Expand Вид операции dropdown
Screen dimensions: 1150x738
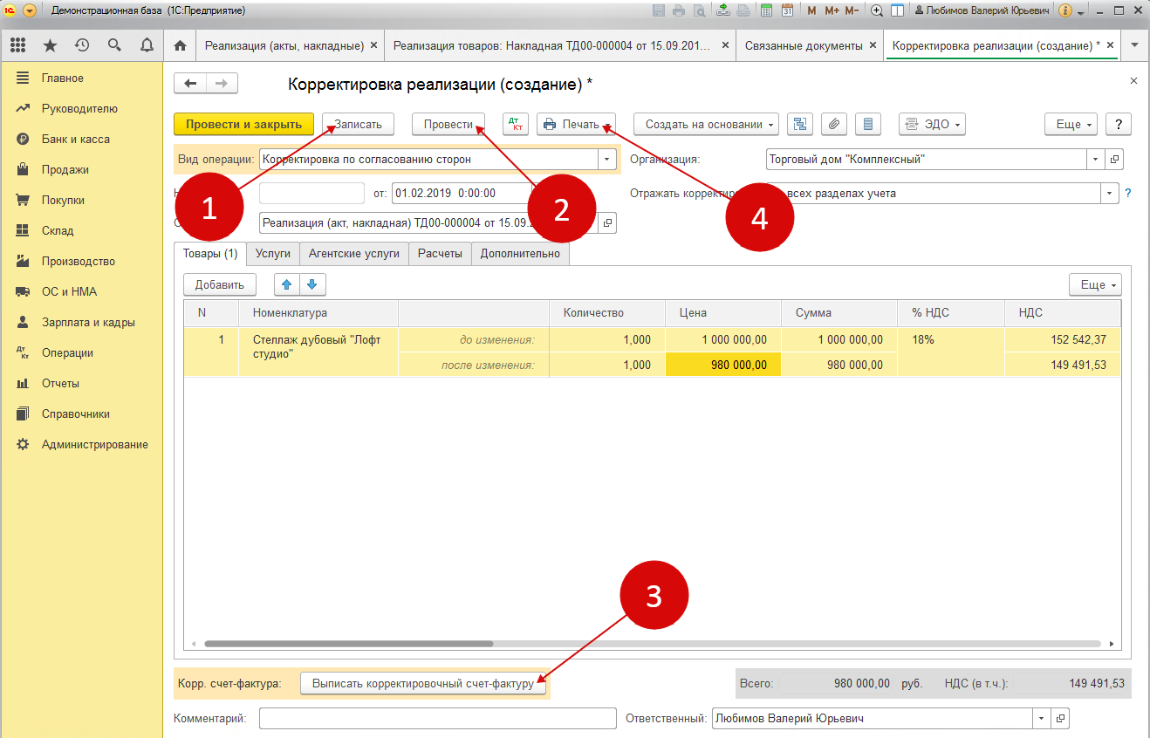point(607,160)
